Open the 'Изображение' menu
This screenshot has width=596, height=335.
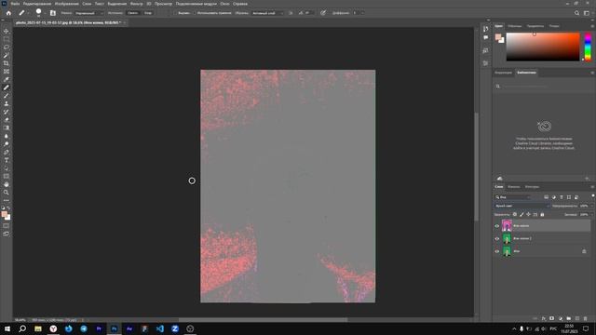coord(66,4)
